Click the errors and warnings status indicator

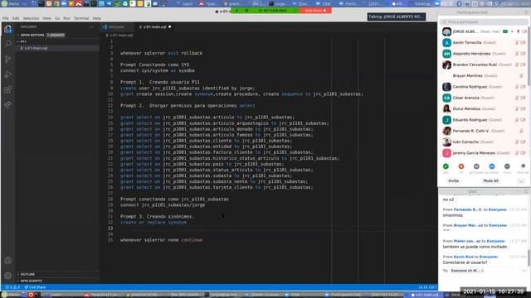(12, 287)
